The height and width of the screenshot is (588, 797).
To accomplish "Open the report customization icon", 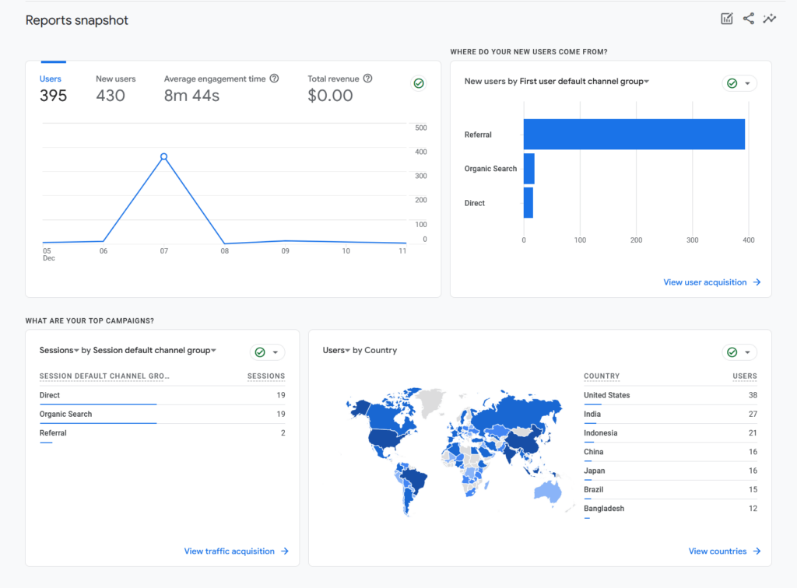I will click(726, 18).
